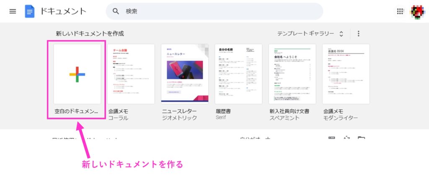This screenshot has height=175, width=429.
Task: Focus the 検索 search field
Action: 218,11
